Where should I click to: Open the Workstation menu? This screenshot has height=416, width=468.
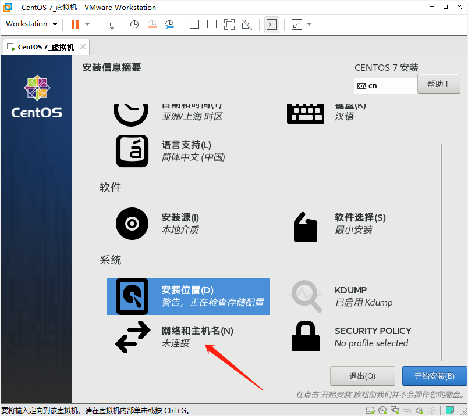(x=31, y=24)
